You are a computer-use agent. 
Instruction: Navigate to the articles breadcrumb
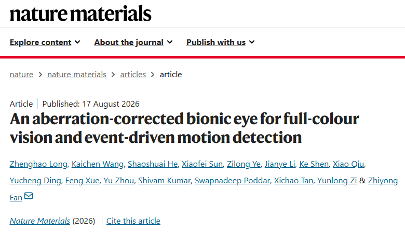pyautogui.click(x=133, y=75)
